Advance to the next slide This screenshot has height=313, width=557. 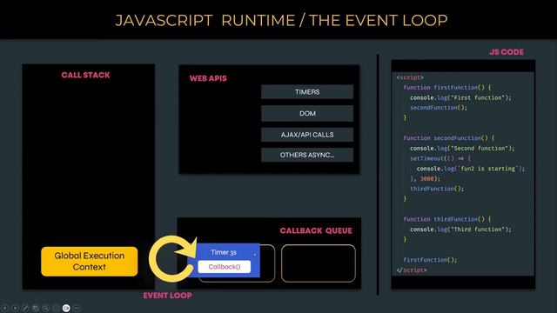tap(15, 308)
